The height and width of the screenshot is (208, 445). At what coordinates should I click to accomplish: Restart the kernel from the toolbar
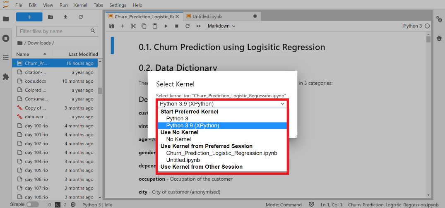point(188,26)
